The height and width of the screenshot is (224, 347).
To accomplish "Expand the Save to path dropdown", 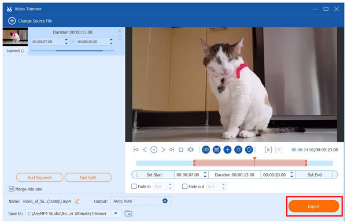I will pos(116,214).
